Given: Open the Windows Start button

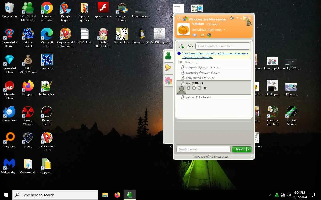Looking at the screenshot, I should [x=6, y=195].
